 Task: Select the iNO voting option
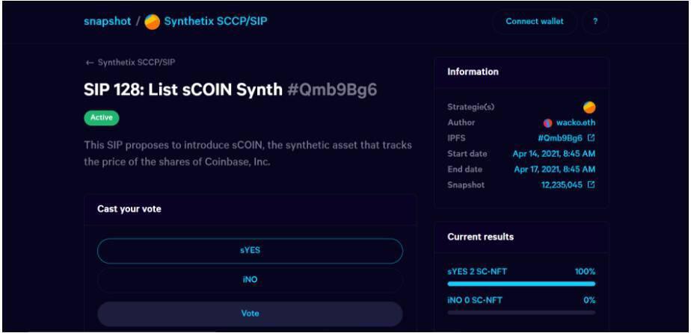[250, 280]
